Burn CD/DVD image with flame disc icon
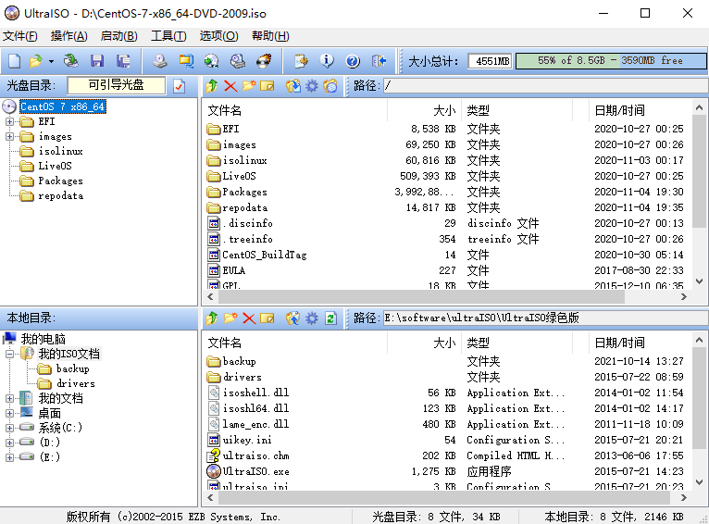The height and width of the screenshot is (524, 709). 264,60
